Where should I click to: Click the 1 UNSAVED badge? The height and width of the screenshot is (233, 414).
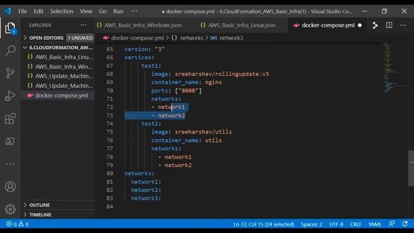(80, 38)
